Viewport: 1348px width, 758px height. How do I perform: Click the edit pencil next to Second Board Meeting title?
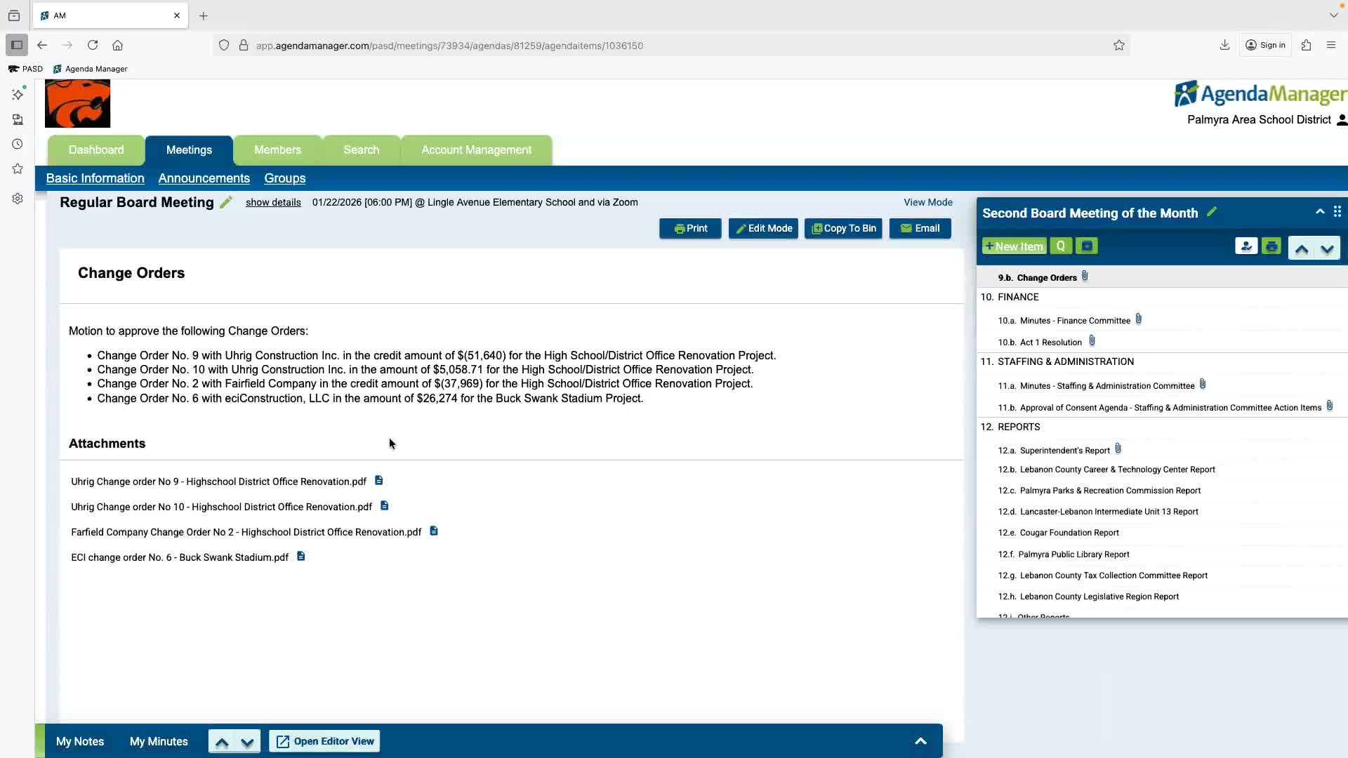1212,213
